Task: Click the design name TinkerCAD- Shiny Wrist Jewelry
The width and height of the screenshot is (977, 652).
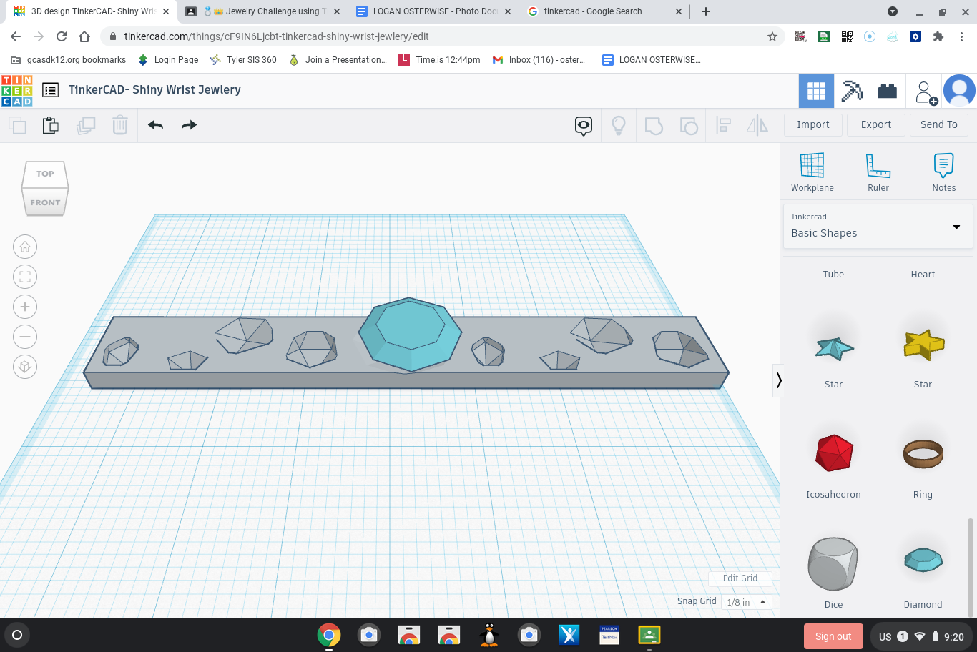Action: tap(154, 90)
